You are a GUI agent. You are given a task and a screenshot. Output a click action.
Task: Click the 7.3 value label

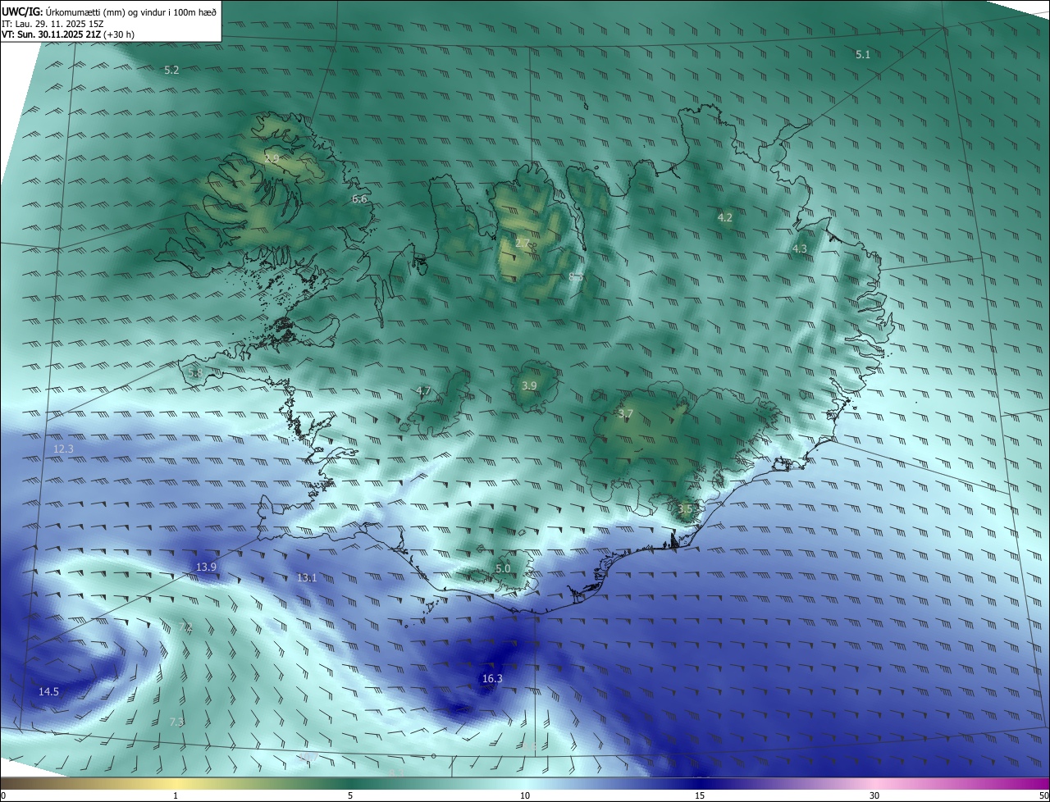(x=176, y=722)
